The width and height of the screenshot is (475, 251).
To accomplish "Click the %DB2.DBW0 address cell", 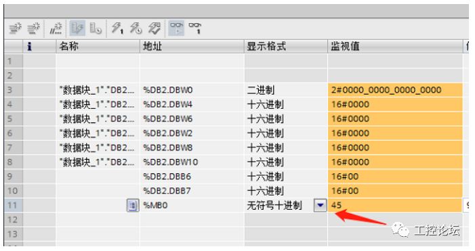I will (x=192, y=90).
